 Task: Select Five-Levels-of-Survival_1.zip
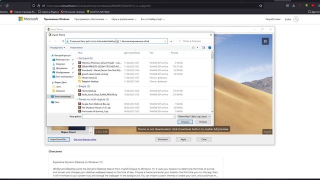pos(93,111)
